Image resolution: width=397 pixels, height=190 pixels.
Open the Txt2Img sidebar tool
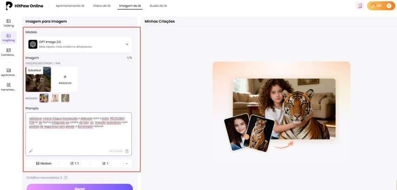tap(8, 23)
